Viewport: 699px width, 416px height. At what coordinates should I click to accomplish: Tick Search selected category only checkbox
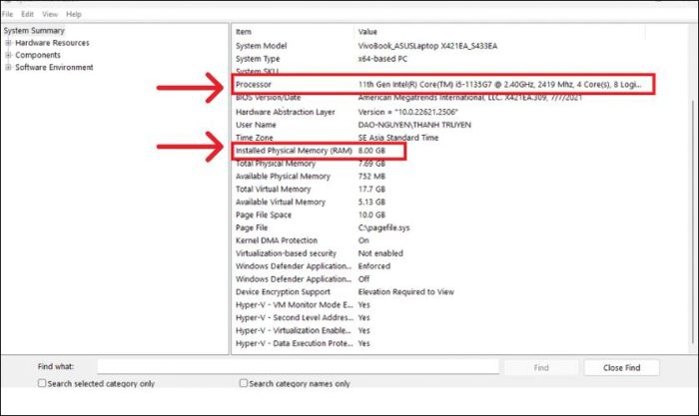click(x=42, y=383)
